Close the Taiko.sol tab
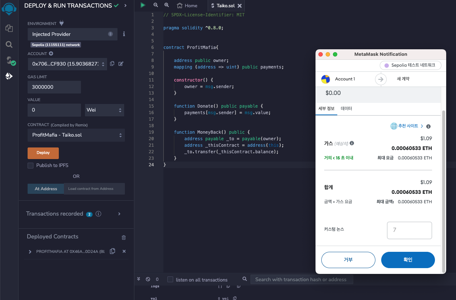 [x=240, y=6]
